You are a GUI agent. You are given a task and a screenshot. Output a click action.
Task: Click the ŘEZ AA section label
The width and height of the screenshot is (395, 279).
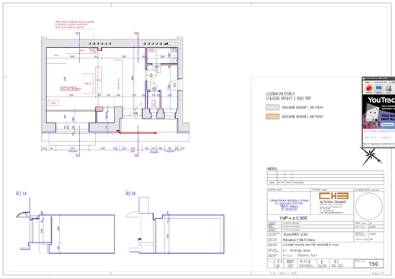click(21, 194)
